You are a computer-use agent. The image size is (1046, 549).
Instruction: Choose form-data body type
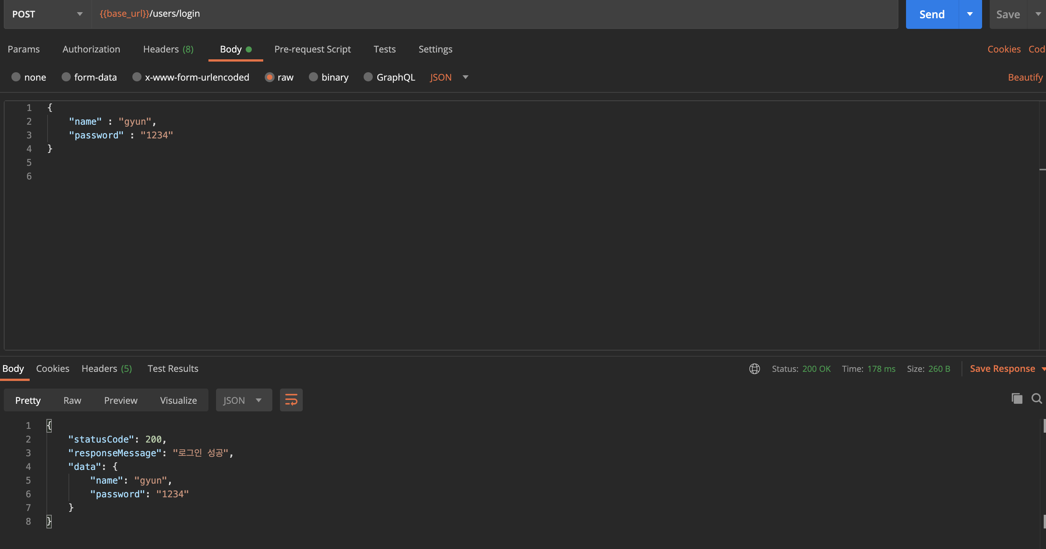click(x=66, y=77)
